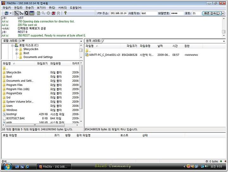Open the 전송(T) menu

click(29, 8)
